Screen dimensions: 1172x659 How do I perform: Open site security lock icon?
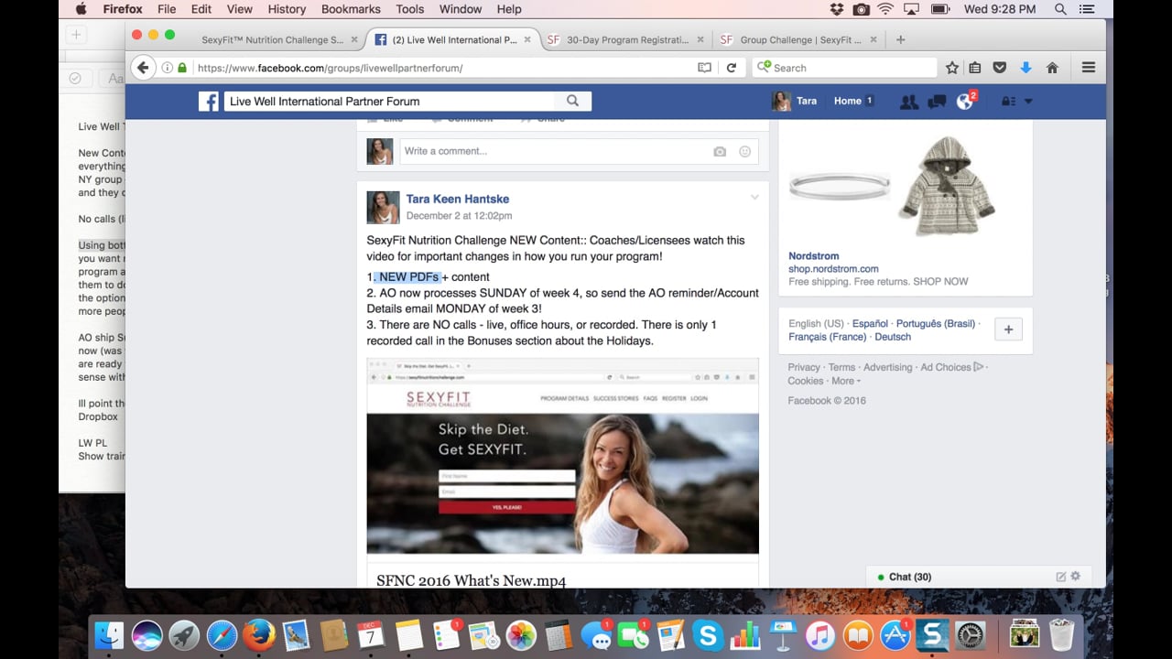pyautogui.click(x=181, y=68)
